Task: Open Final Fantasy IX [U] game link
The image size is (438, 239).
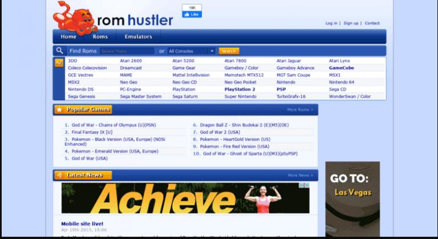Action: pyautogui.click(x=88, y=132)
